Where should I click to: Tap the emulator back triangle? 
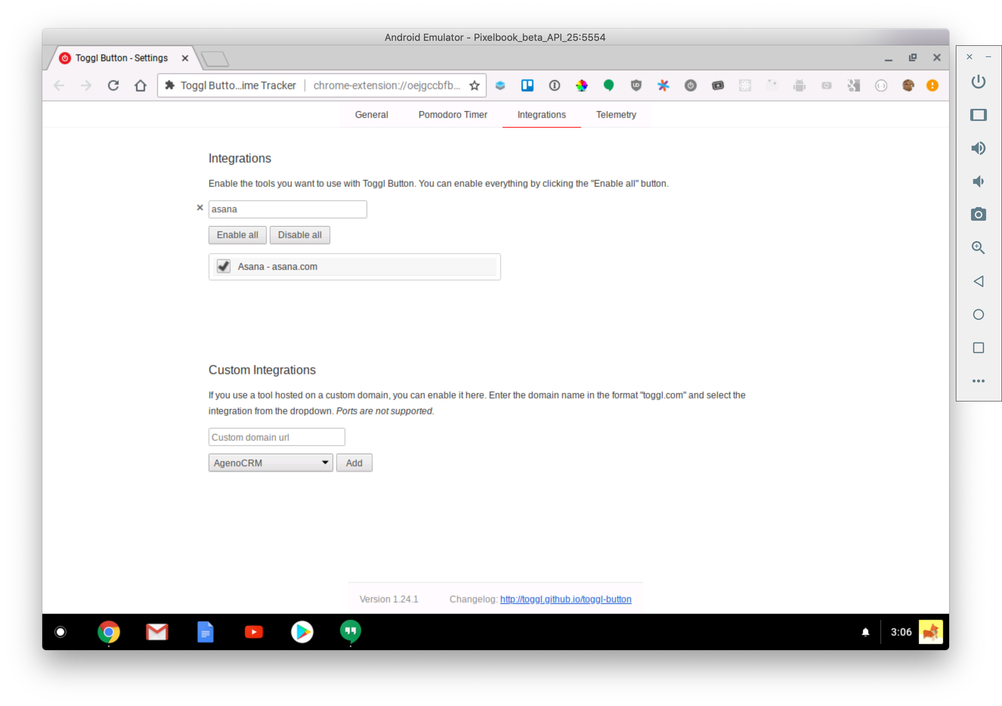coord(978,281)
